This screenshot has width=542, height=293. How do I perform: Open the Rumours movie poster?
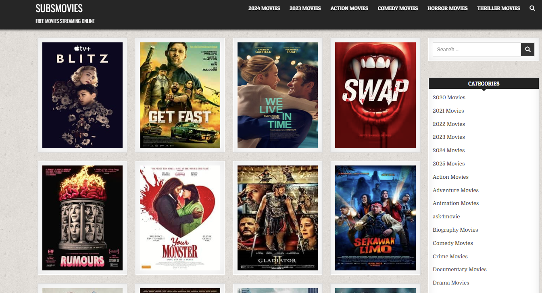[82, 218]
